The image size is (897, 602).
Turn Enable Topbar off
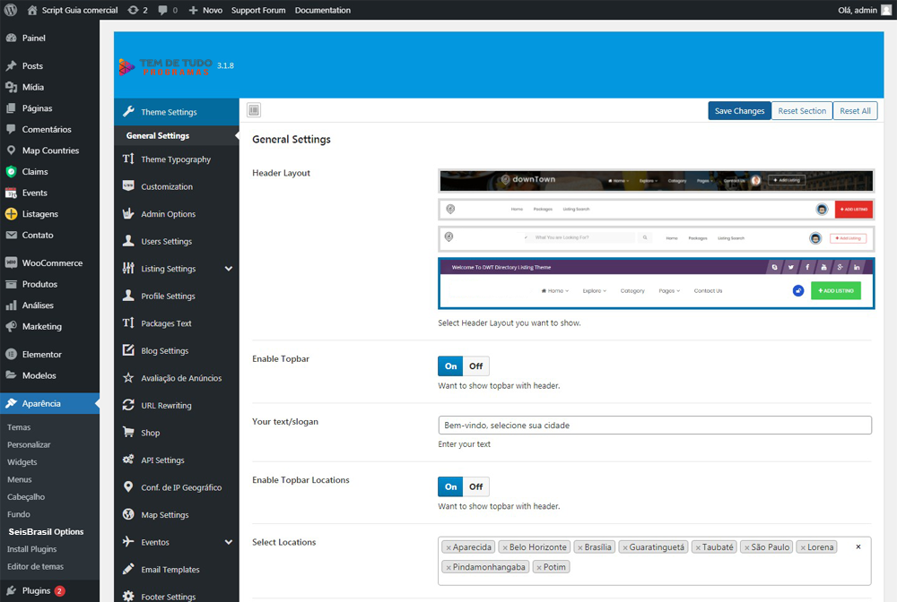tap(475, 366)
